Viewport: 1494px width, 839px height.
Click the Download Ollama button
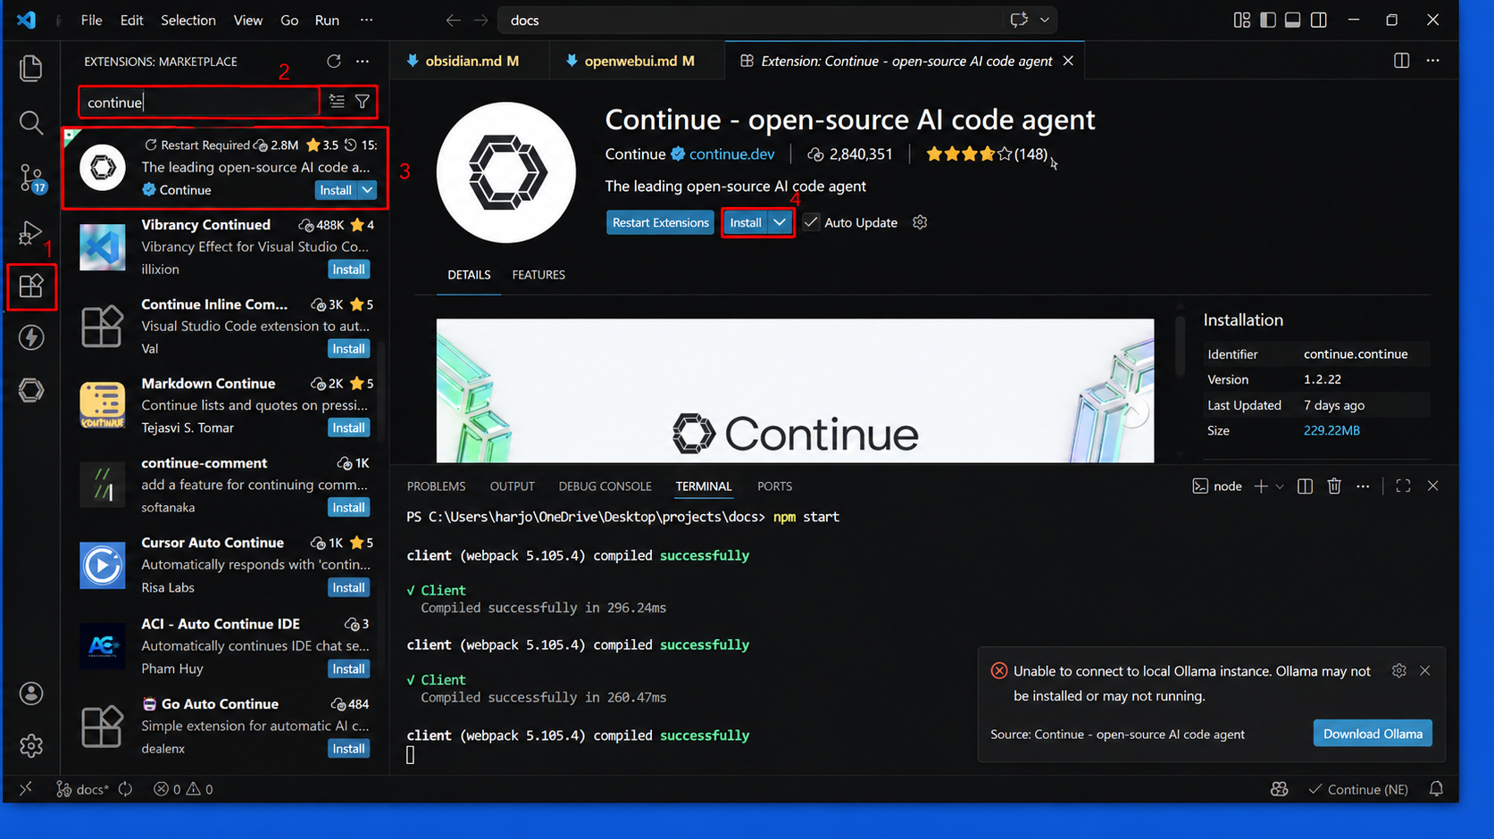pyautogui.click(x=1373, y=734)
